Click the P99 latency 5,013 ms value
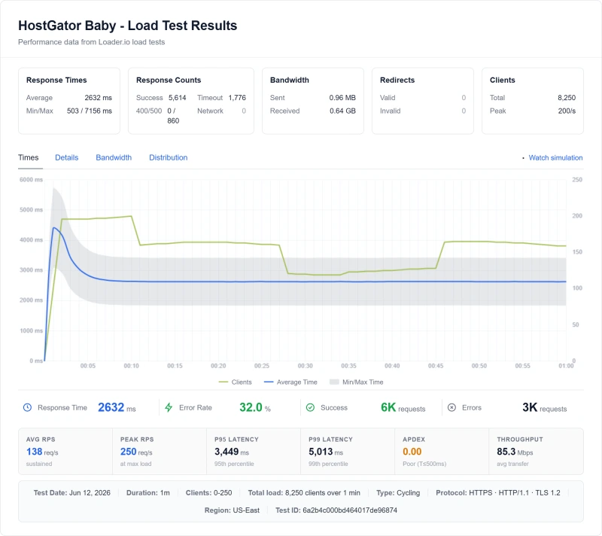This screenshot has width=602, height=536. [x=326, y=452]
